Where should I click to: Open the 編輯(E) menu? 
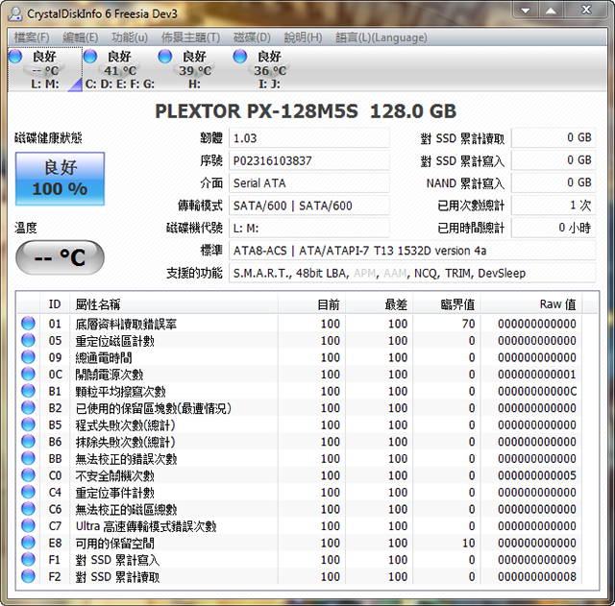coord(80,37)
